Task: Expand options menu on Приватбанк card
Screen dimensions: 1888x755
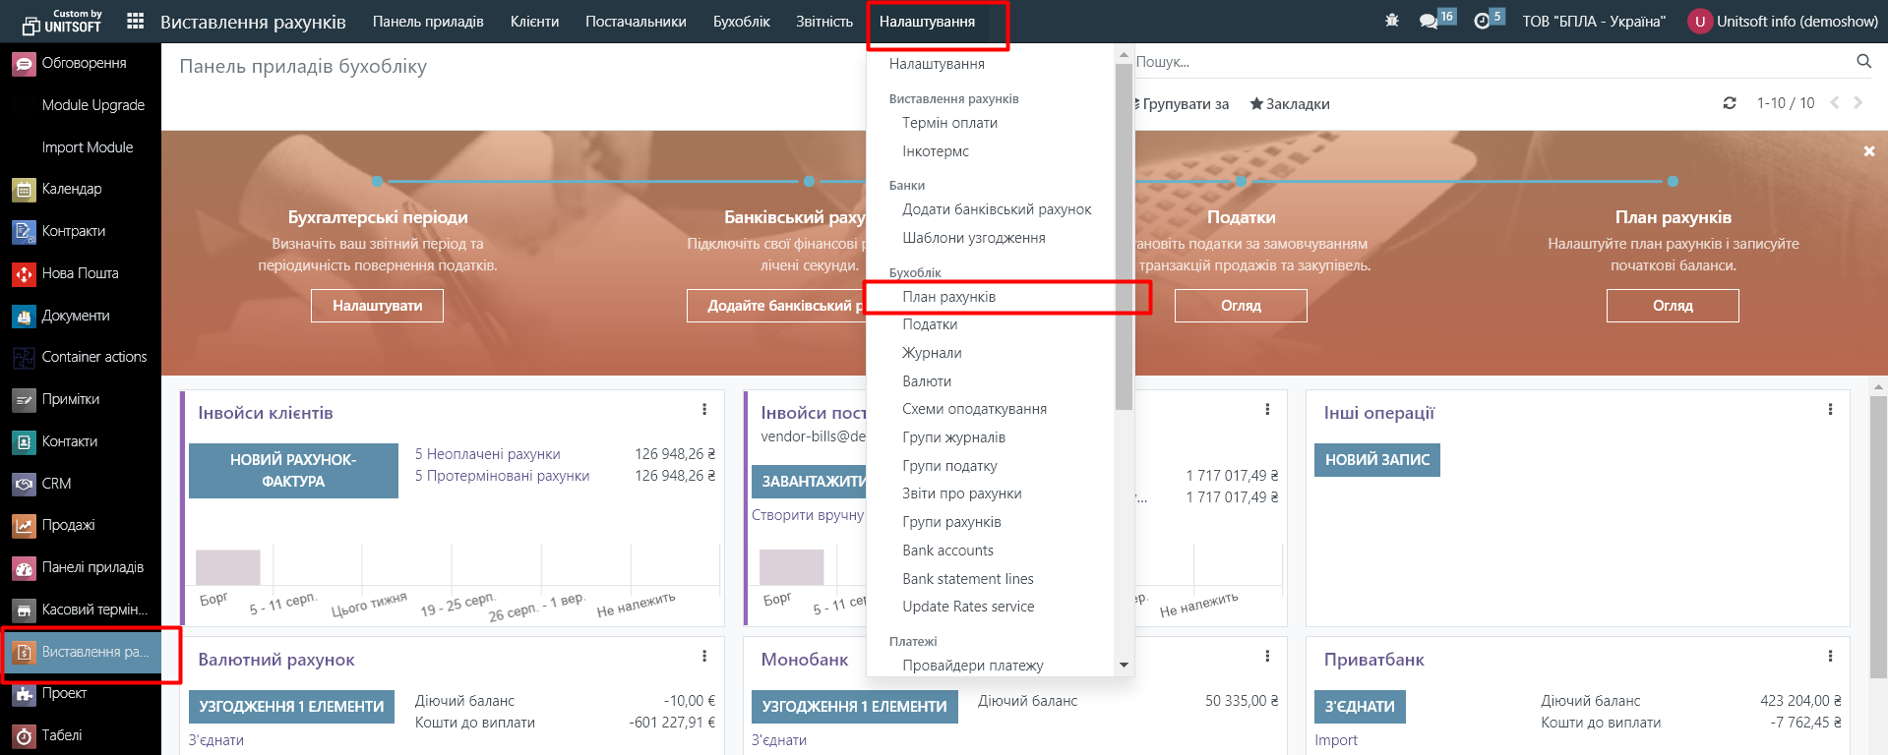Action: [1830, 657]
